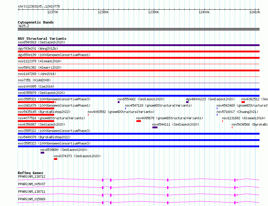The image size is (268, 206).
Task: Click the nsv7351 (Kidd2008) label
Action: tap(34, 80)
